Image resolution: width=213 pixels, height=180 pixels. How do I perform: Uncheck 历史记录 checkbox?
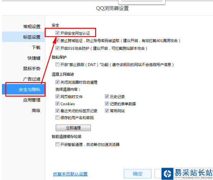107,96
